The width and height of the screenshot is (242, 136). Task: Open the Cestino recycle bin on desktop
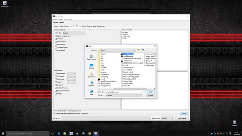click(234, 123)
